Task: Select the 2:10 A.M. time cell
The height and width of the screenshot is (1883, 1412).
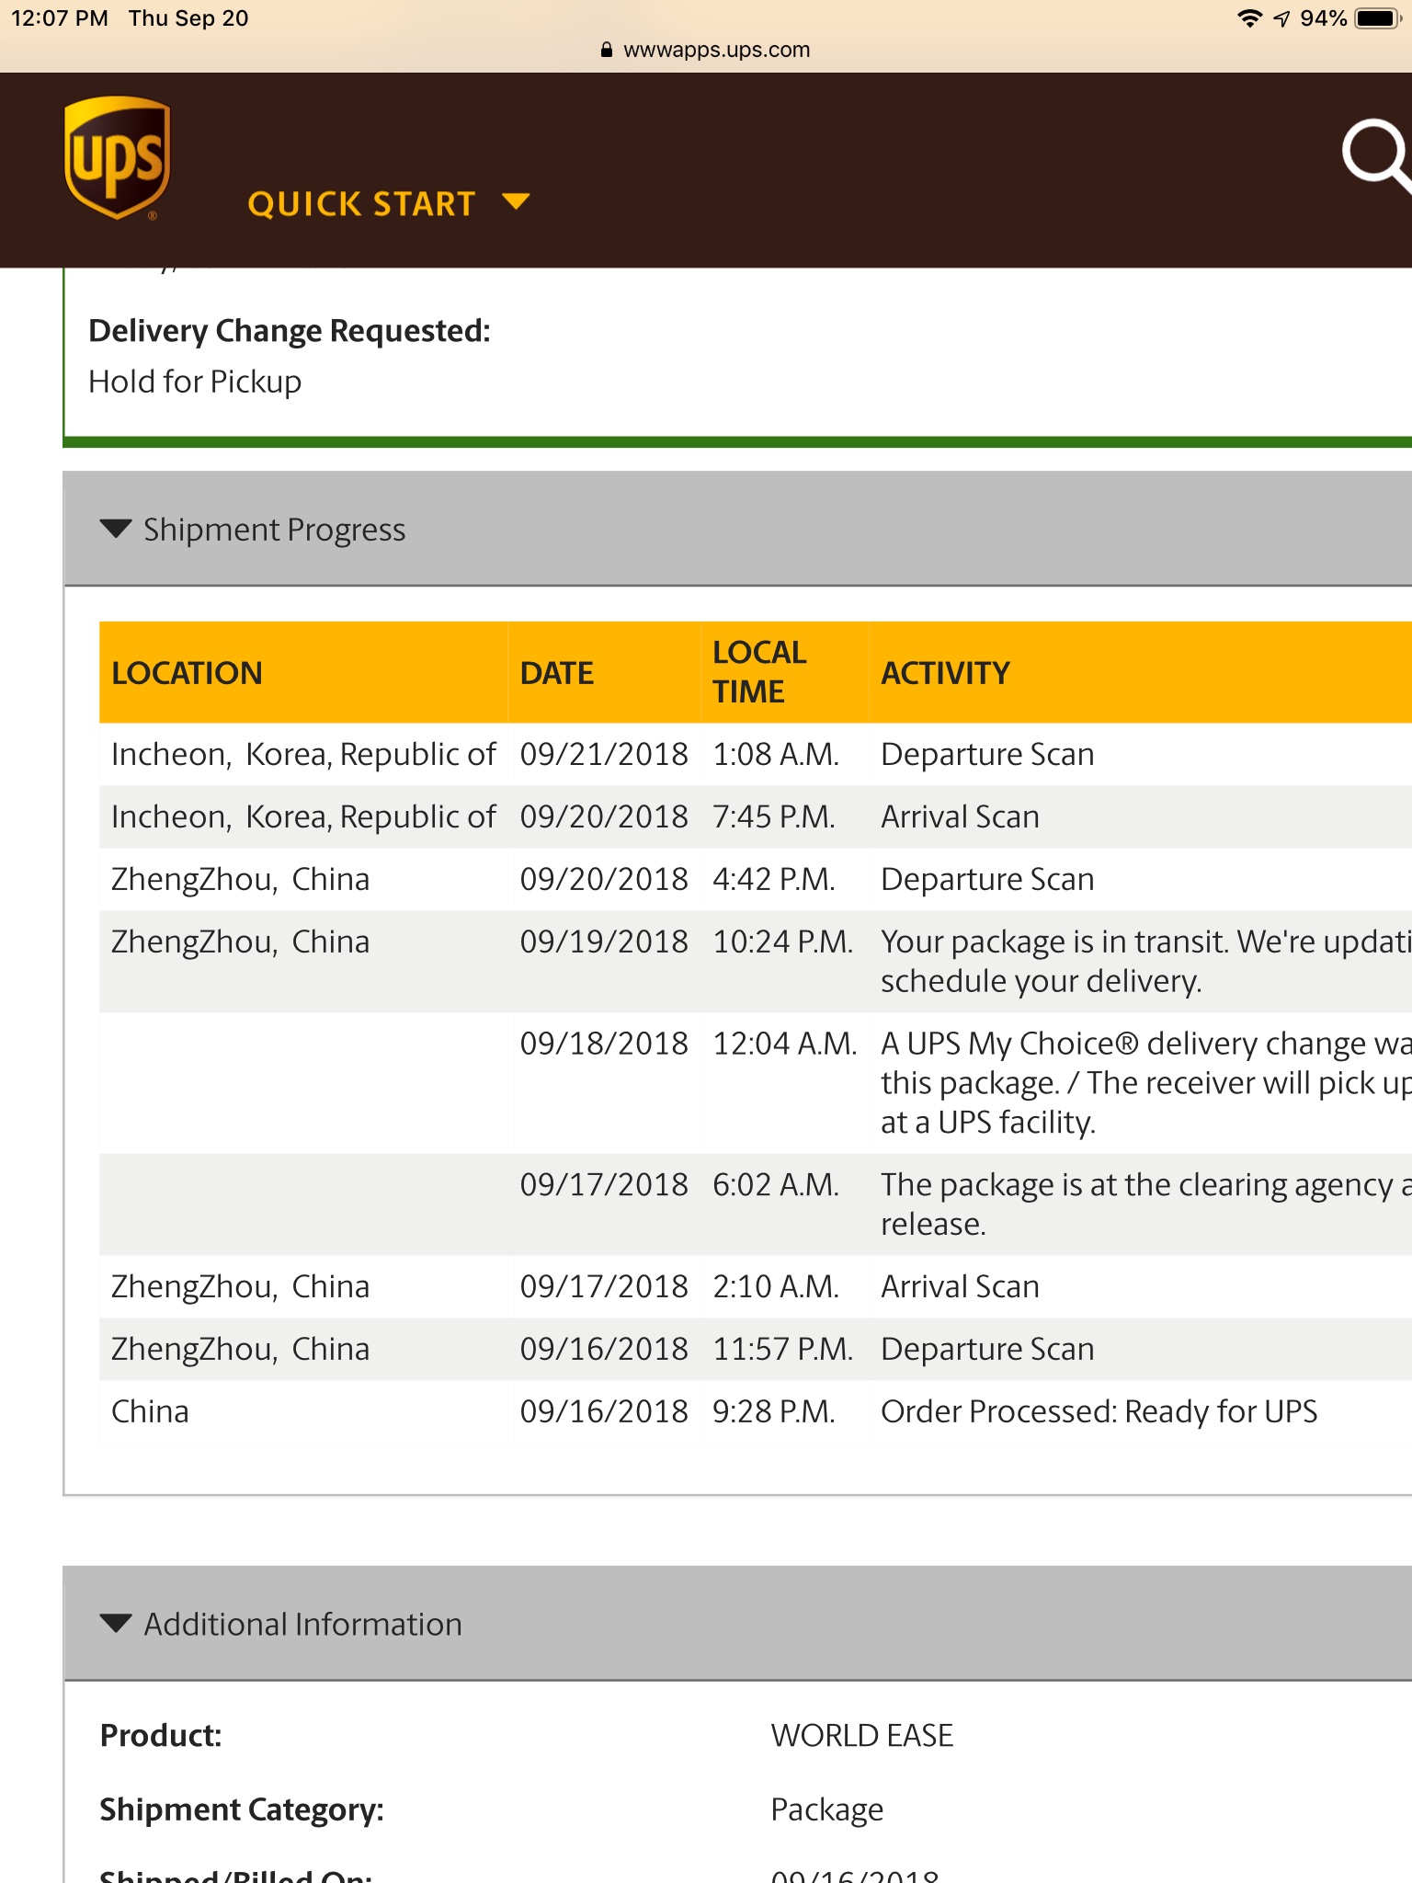Action: pos(776,1287)
